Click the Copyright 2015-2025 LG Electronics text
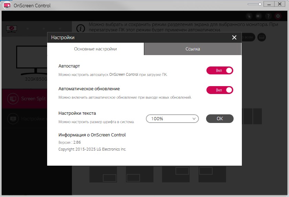This screenshot has height=197, width=289. point(92,149)
